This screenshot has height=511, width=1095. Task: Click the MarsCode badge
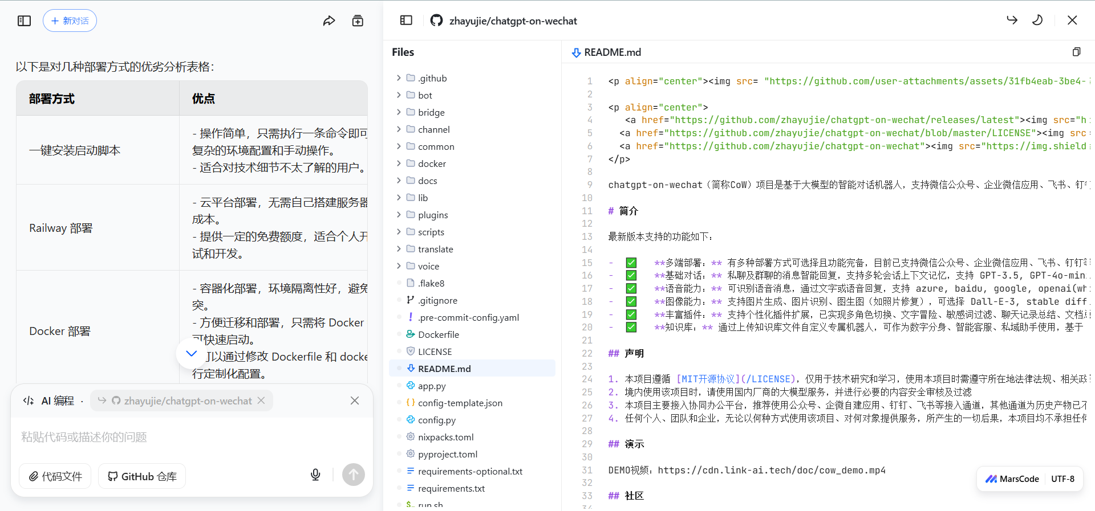pyautogui.click(x=1012, y=479)
